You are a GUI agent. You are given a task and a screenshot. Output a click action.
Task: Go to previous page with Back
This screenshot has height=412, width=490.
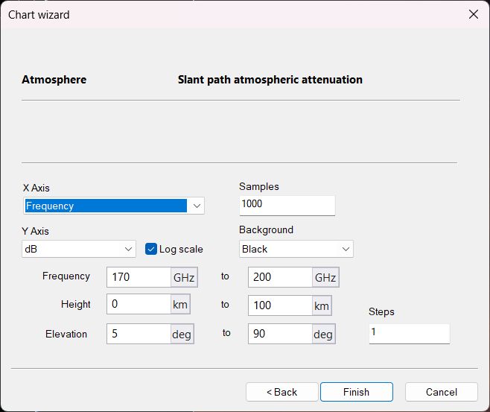282,392
